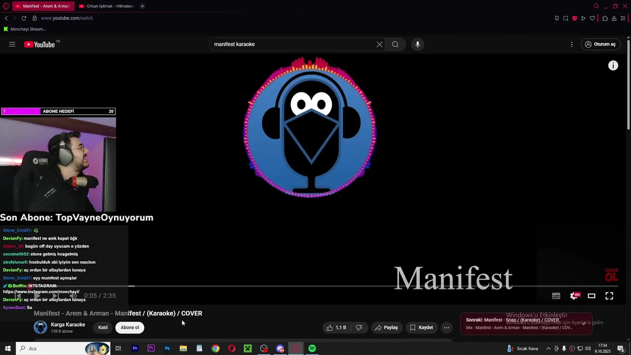Image resolution: width=631 pixels, height=355 pixels.
Task: Go back with browser back arrow
Action: pyautogui.click(x=6, y=18)
